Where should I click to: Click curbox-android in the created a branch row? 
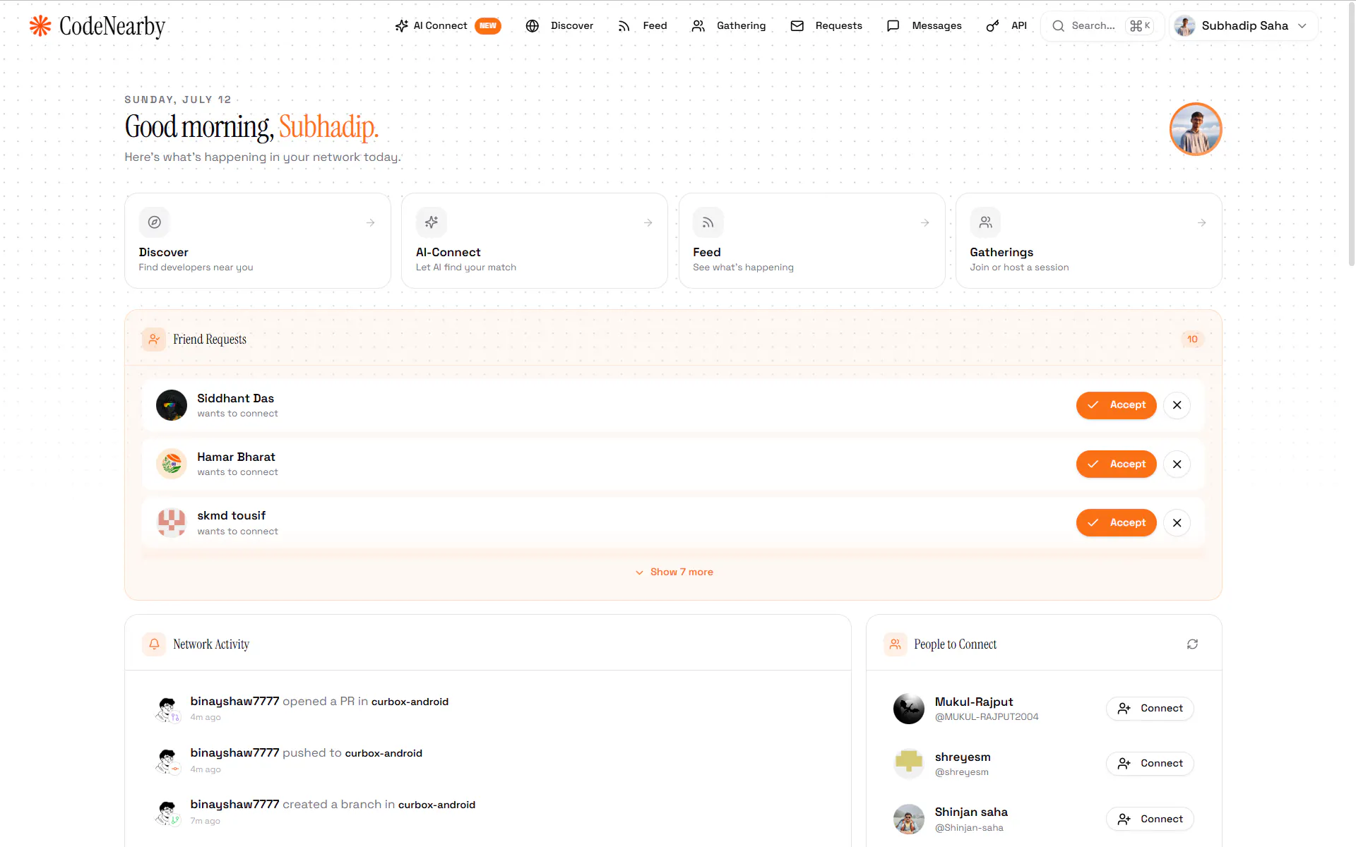[436, 805]
